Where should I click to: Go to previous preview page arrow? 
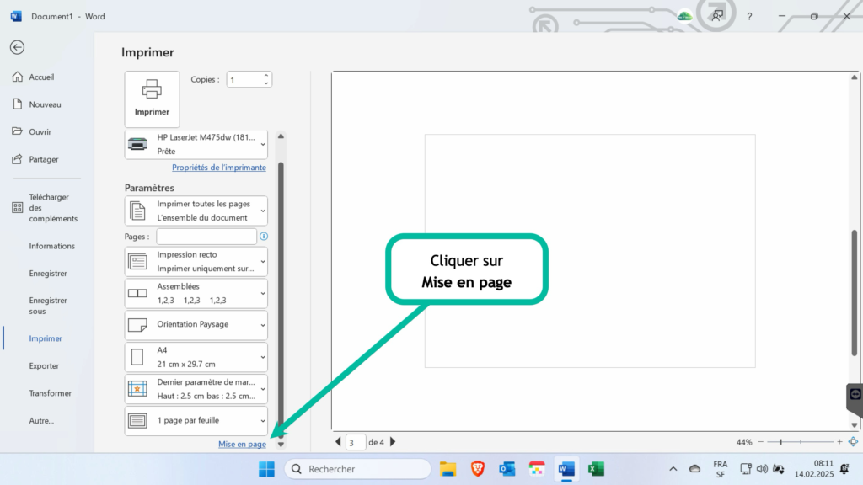tap(338, 441)
